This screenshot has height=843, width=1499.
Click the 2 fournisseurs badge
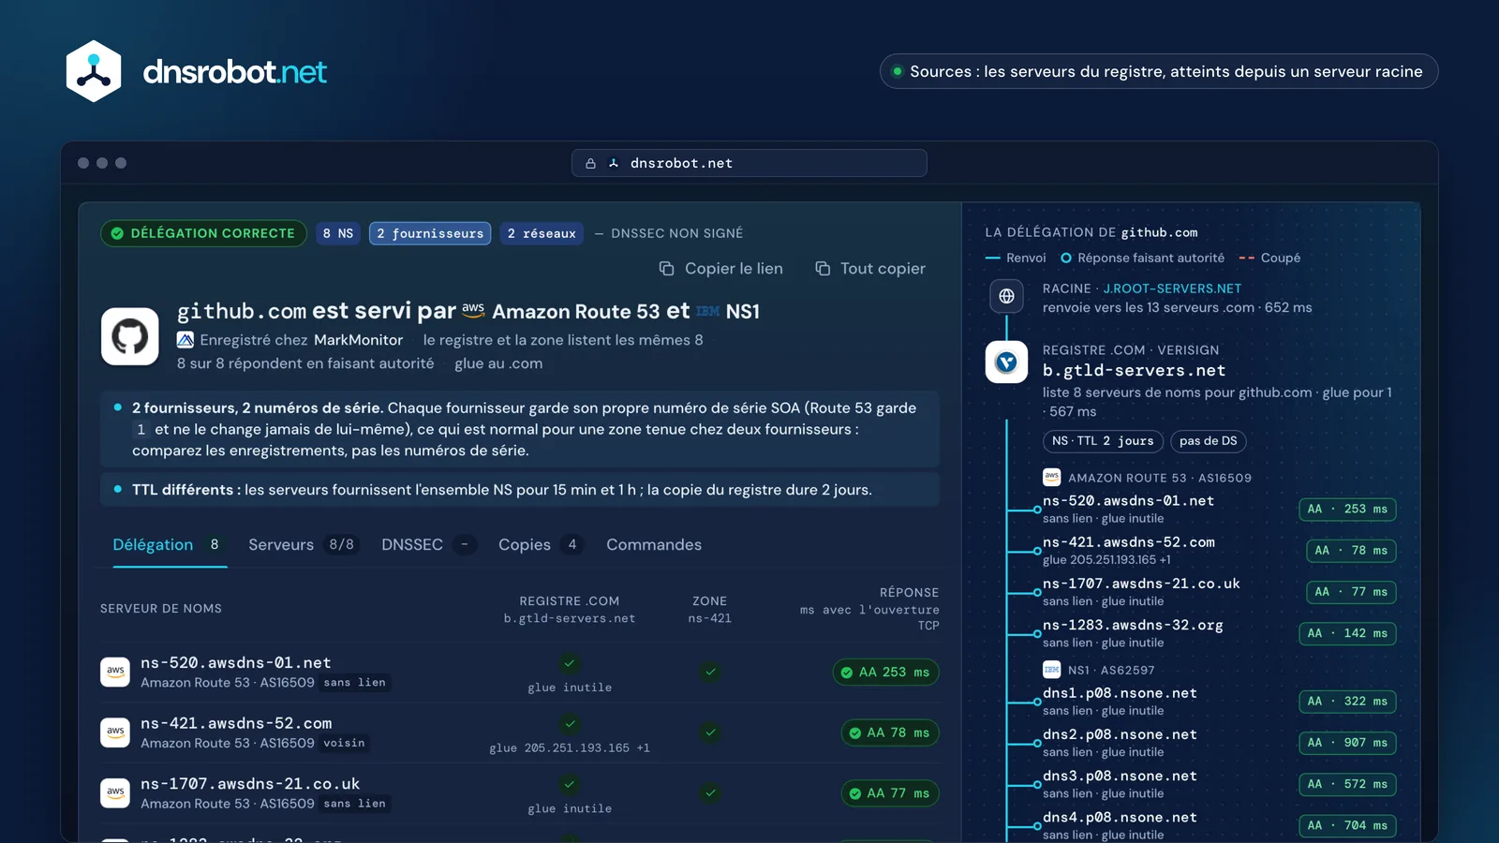(430, 233)
